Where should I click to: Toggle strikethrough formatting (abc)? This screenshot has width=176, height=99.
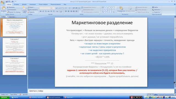(48, 11)
